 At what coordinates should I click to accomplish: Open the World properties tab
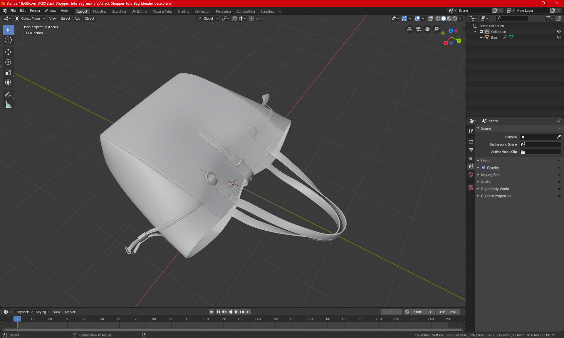click(471, 175)
